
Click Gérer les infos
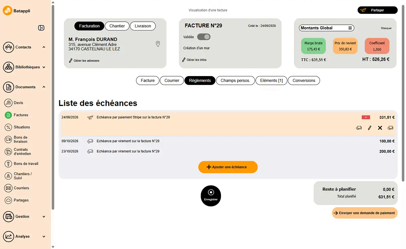pyautogui.click(x=194, y=60)
